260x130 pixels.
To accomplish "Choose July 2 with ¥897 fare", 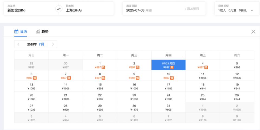I will click(134, 65).
